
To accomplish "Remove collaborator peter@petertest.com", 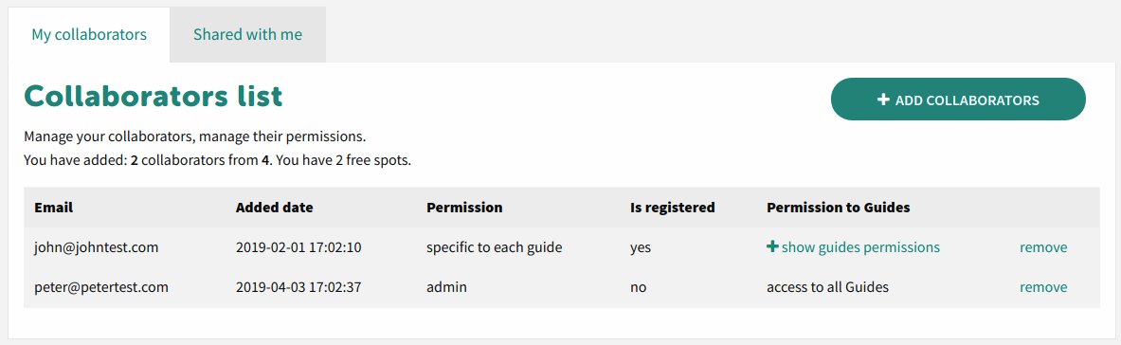I will point(1043,287).
